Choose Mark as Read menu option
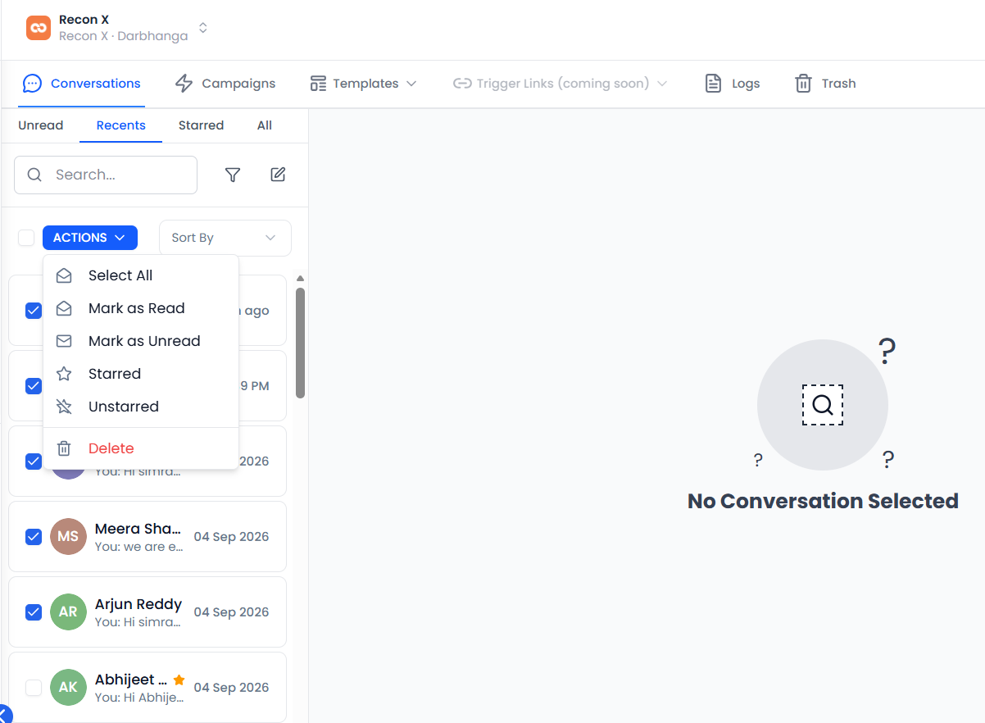Image resolution: width=985 pixels, height=723 pixels. pos(141,308)
